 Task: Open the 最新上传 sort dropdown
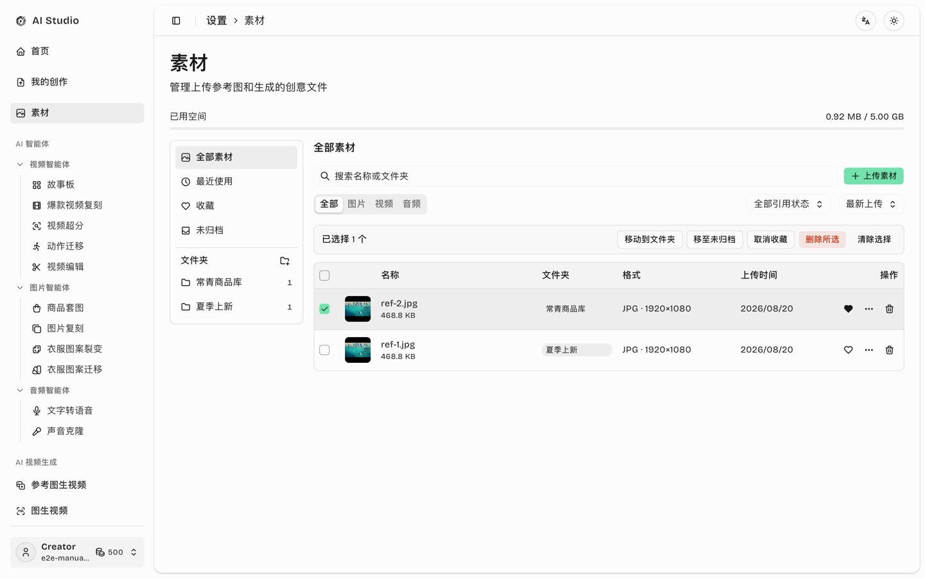871,204
